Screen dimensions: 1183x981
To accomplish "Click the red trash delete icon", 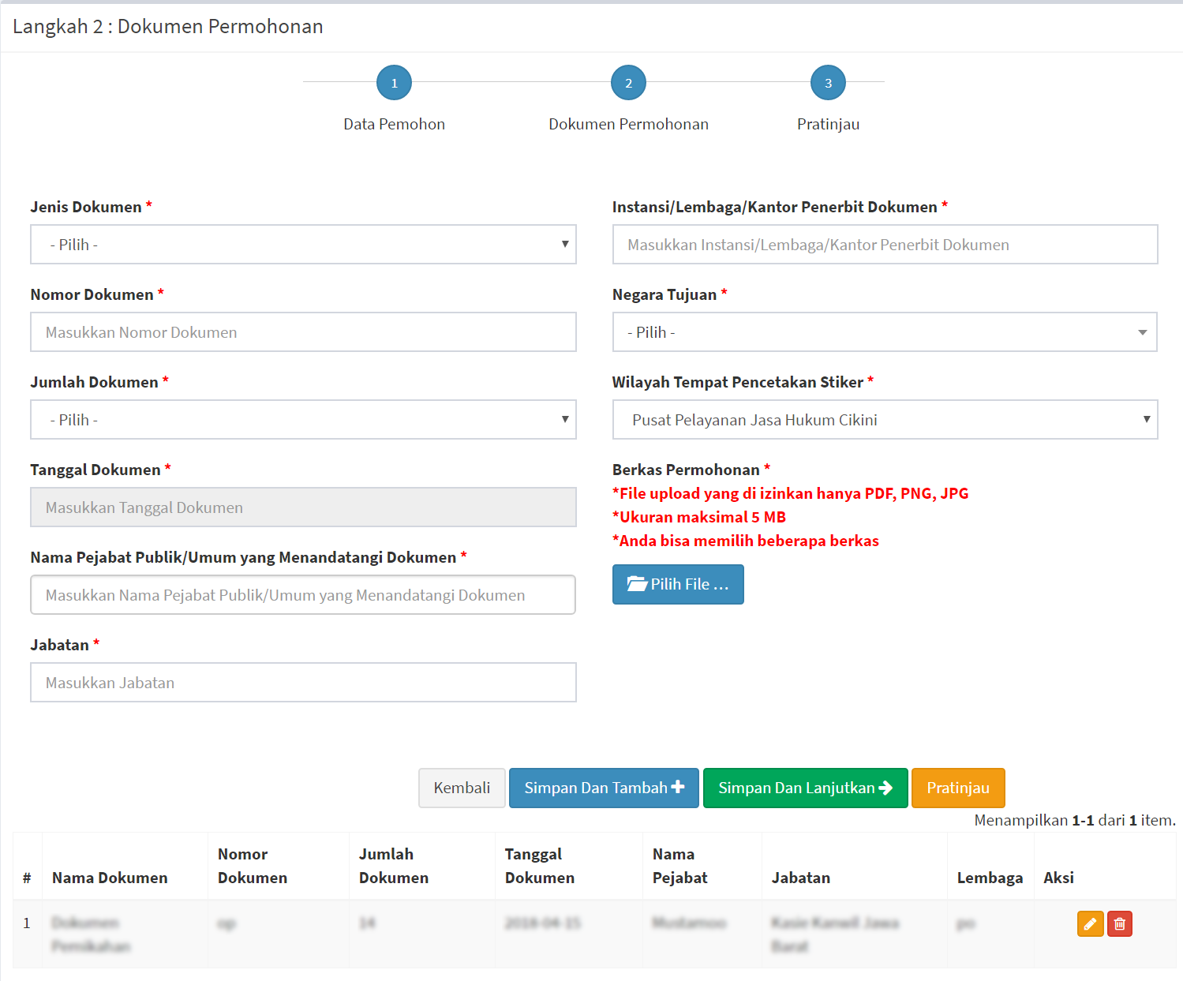I will 1119,923.
